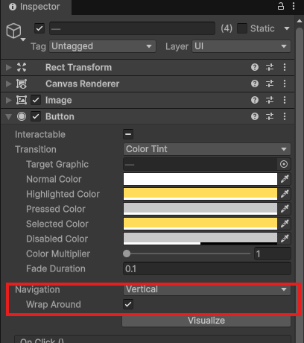This screenshot has height=343, width=304.
Task: Open help for Canvas Renderer
Action: [255, 84]
